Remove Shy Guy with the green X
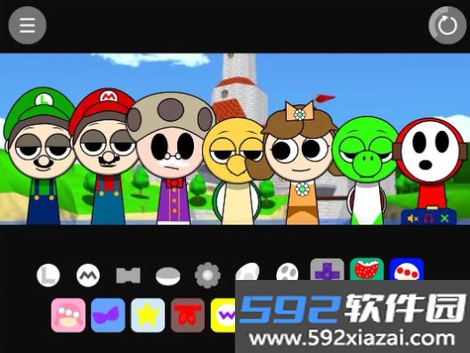This screenshot has height=353, width=470. 445,218
